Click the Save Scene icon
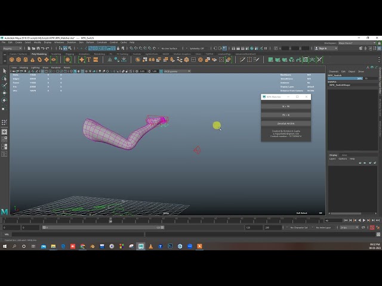 coord(38,48)
